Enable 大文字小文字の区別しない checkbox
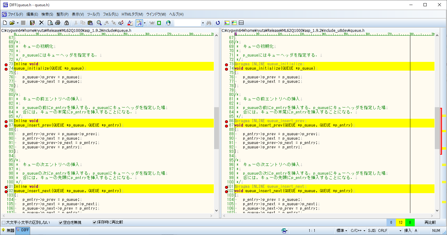This screenshot has width=447, height=235. tap(4, 222)
